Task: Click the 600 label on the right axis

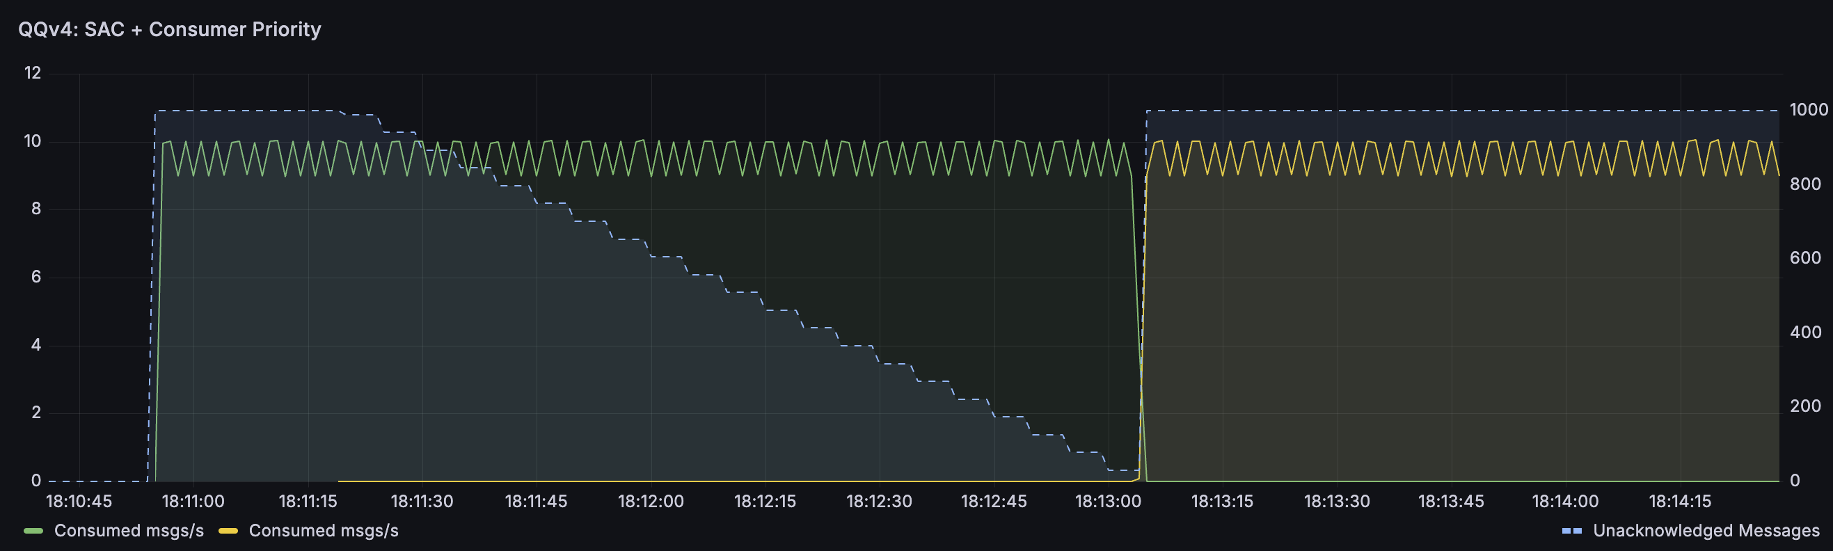Action: pyautogui.click(x=1805, y=257)
